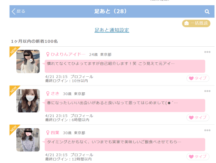The width and height of the screenshot is (216, 163).
Task: Click the female symbol next to 四葉
Action: click(x=48, y=133)
